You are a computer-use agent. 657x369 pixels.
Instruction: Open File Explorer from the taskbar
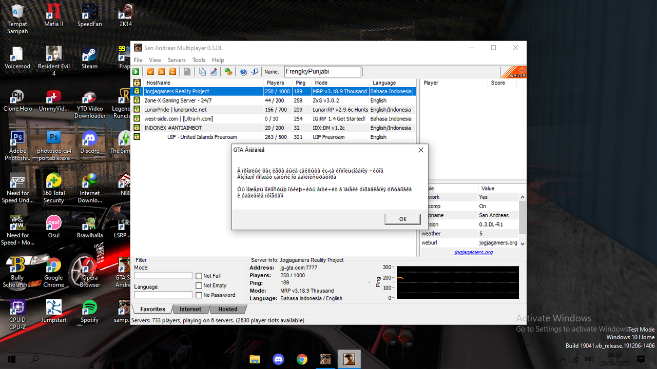coord(255,359)
